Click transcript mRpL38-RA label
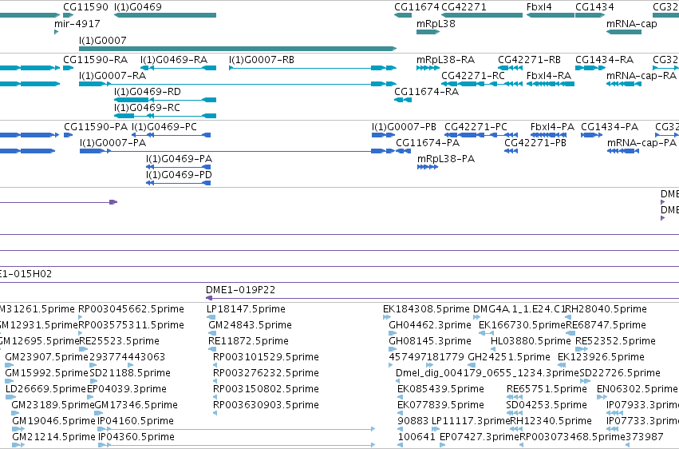 pos(445,59)
